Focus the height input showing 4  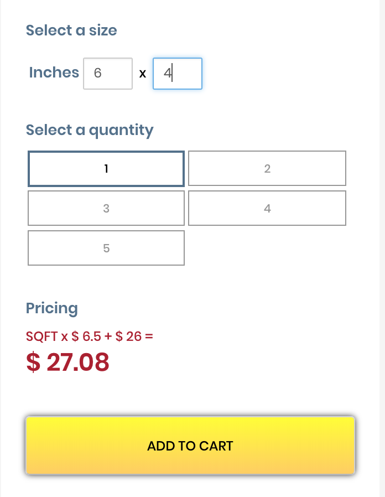[x=177, y=73]
